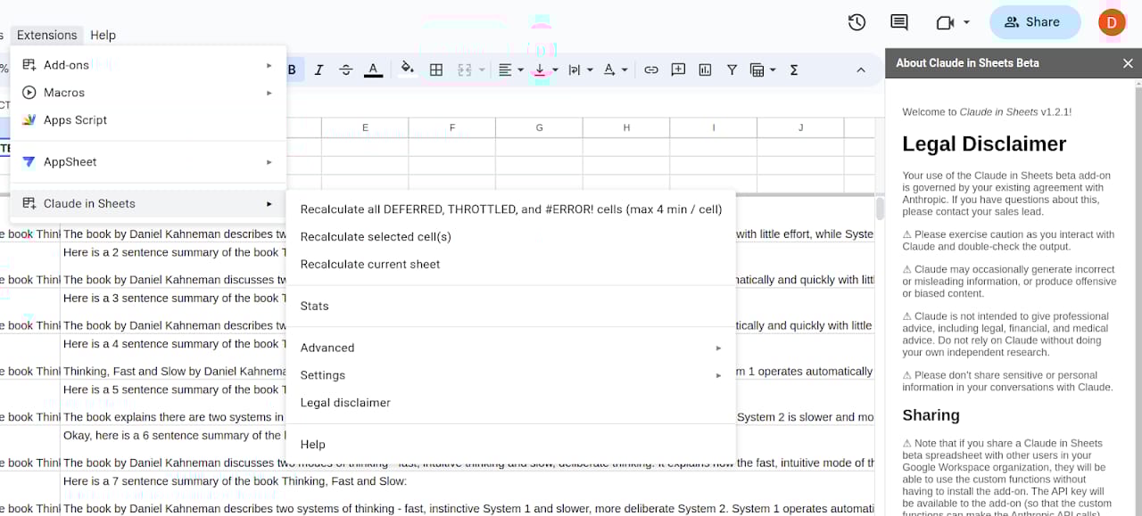Open Stats from the submenu
This screenshot has height=516, width=1142.
(511, 307)
